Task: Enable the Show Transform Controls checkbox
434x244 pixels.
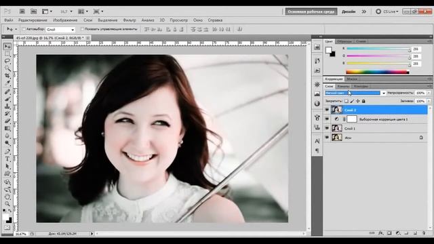Action: pyautogui.click(x=82, y=29)
